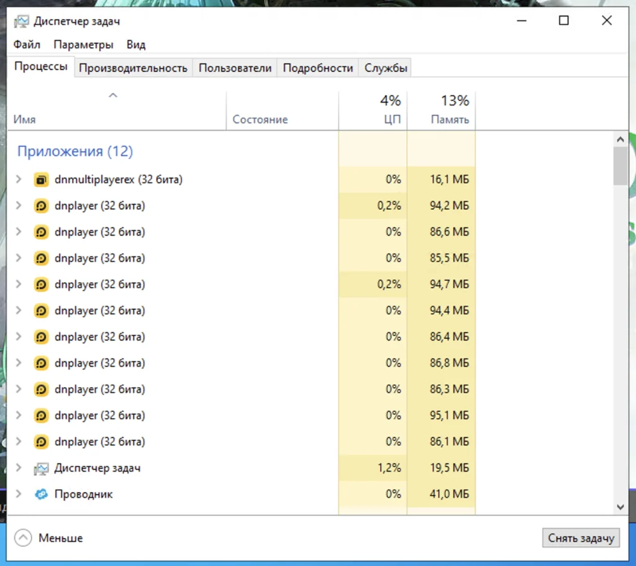636x566 pixels.
Task: Expand the dnplayer row using 86,6 МБ
Action: (x=18, y=232)
